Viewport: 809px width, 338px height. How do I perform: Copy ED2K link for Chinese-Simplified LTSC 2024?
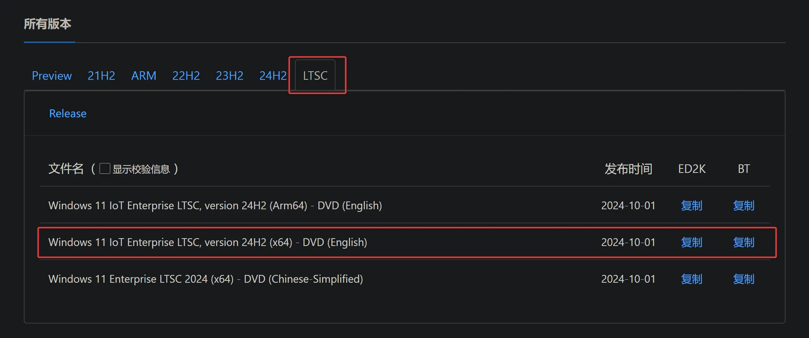(691, 279)
